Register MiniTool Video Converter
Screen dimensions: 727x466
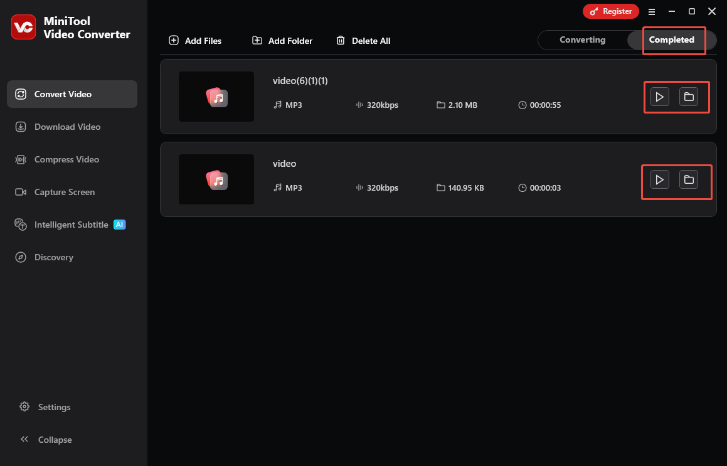[x=610, y=11]
